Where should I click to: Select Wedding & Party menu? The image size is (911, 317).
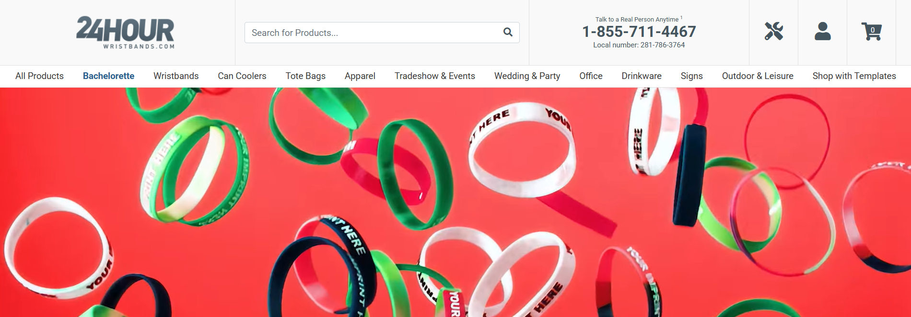point(527,76)
